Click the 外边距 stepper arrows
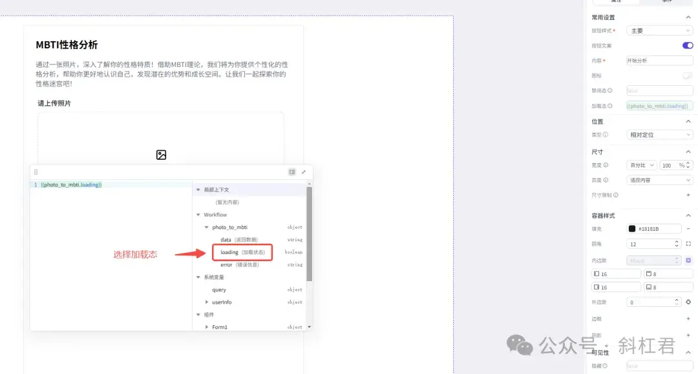698x374 pixels. (x=677, y=302)
